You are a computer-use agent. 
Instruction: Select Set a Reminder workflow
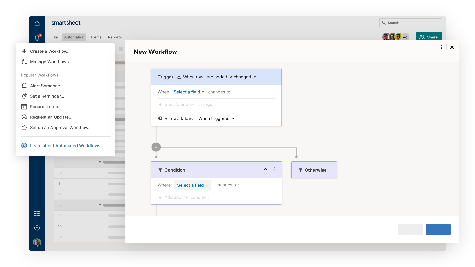[x=47, y=96]
